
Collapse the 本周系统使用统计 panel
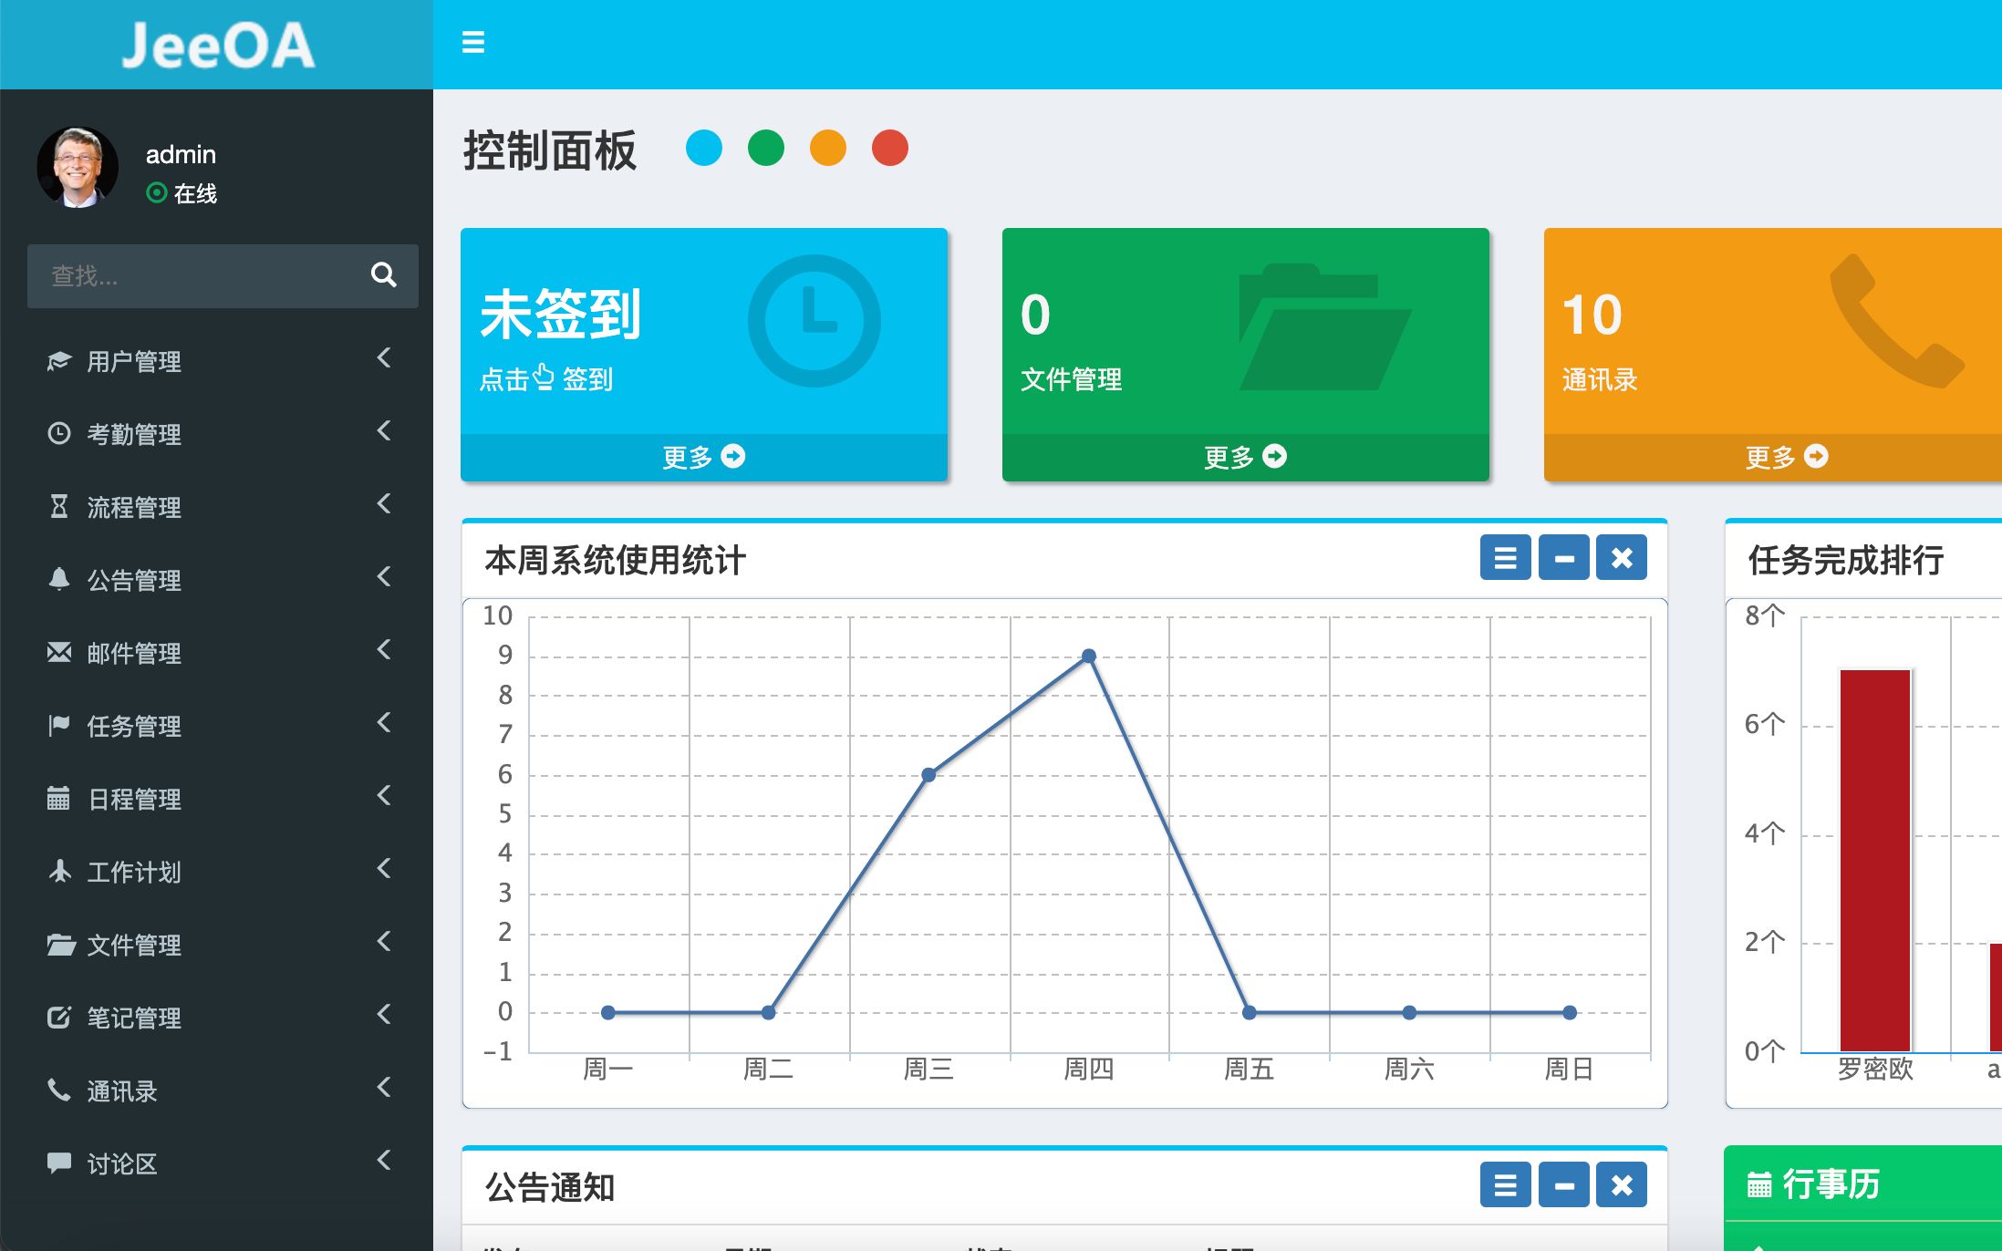[x=1562, y=557]
